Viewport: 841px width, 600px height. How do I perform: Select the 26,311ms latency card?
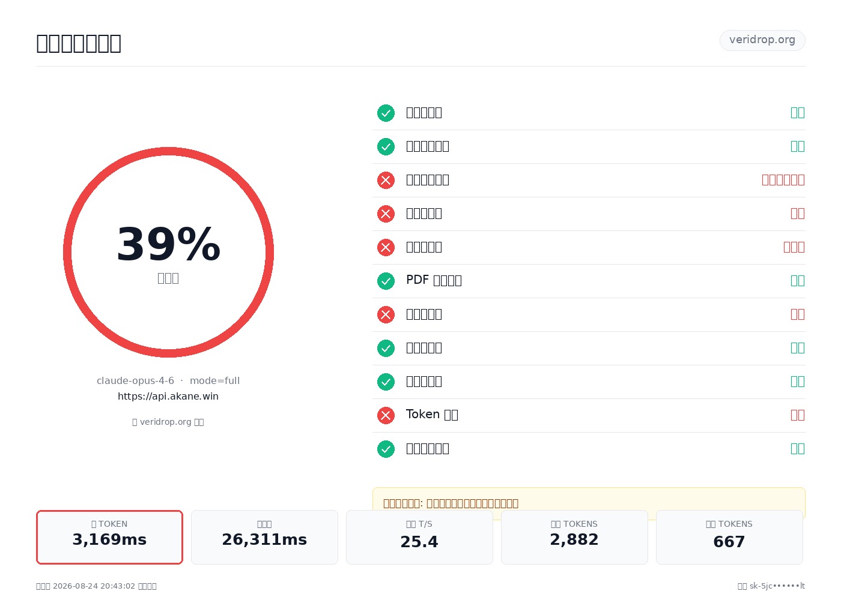264,537
